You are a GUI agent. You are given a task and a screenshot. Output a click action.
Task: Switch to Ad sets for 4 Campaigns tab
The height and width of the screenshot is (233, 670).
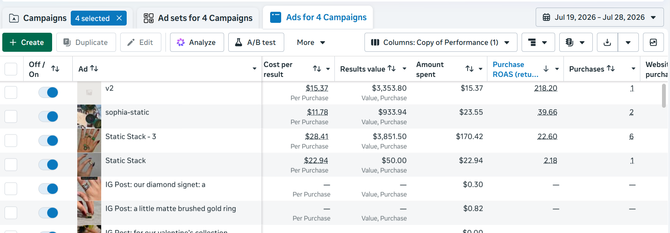point(198,18)
